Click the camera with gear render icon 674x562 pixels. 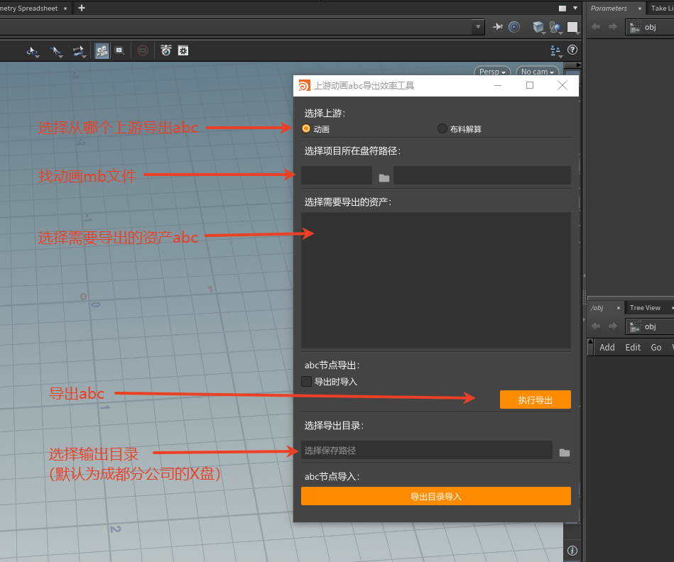pyautogui.click(x=165, y=50)
